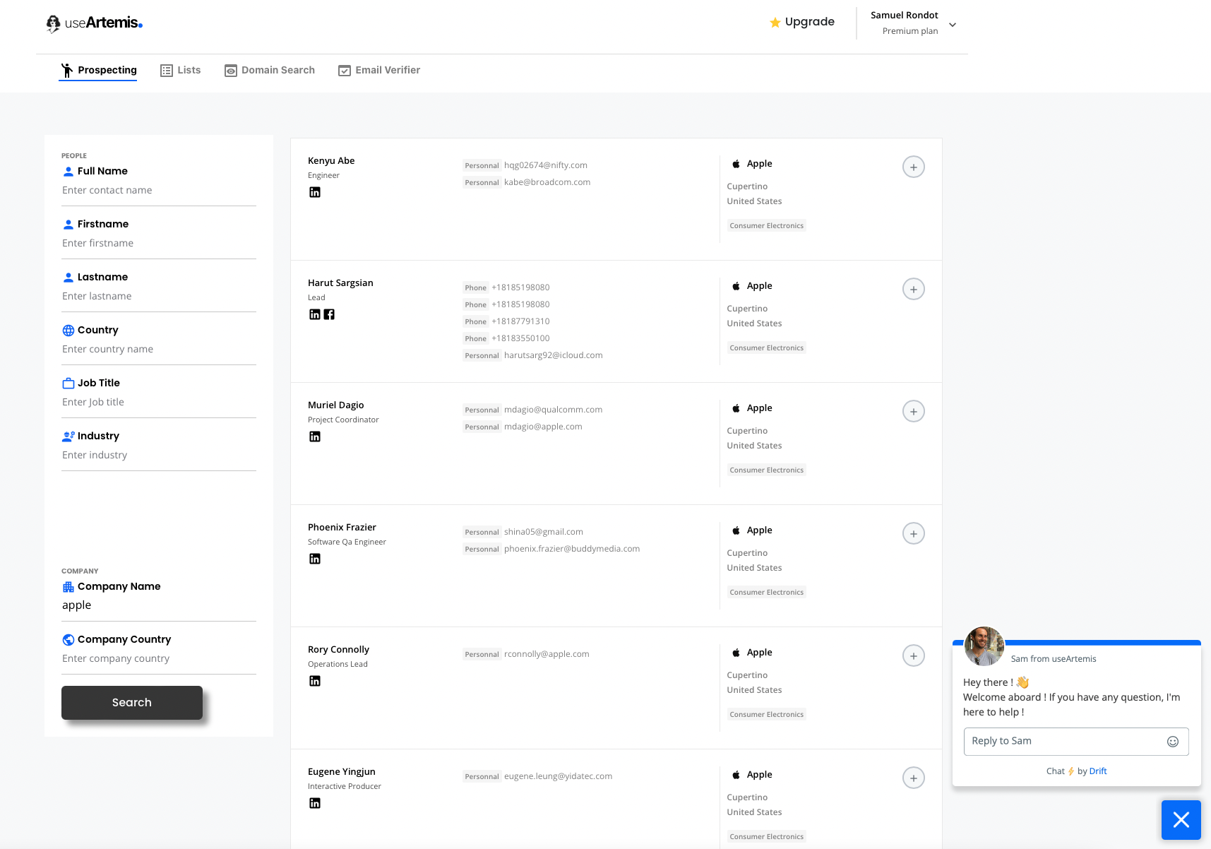
Task: Click the Domain Search tab icon
Action: point(231,71)
